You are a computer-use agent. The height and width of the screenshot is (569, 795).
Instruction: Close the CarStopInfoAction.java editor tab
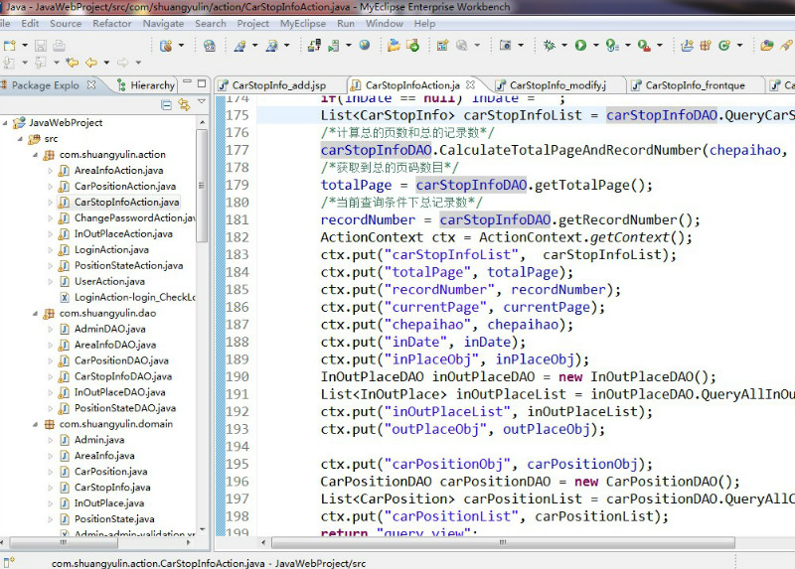tap(470, 84)
